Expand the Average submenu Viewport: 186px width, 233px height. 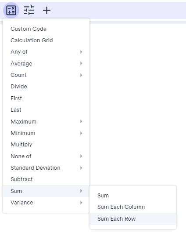coord(46,63)
